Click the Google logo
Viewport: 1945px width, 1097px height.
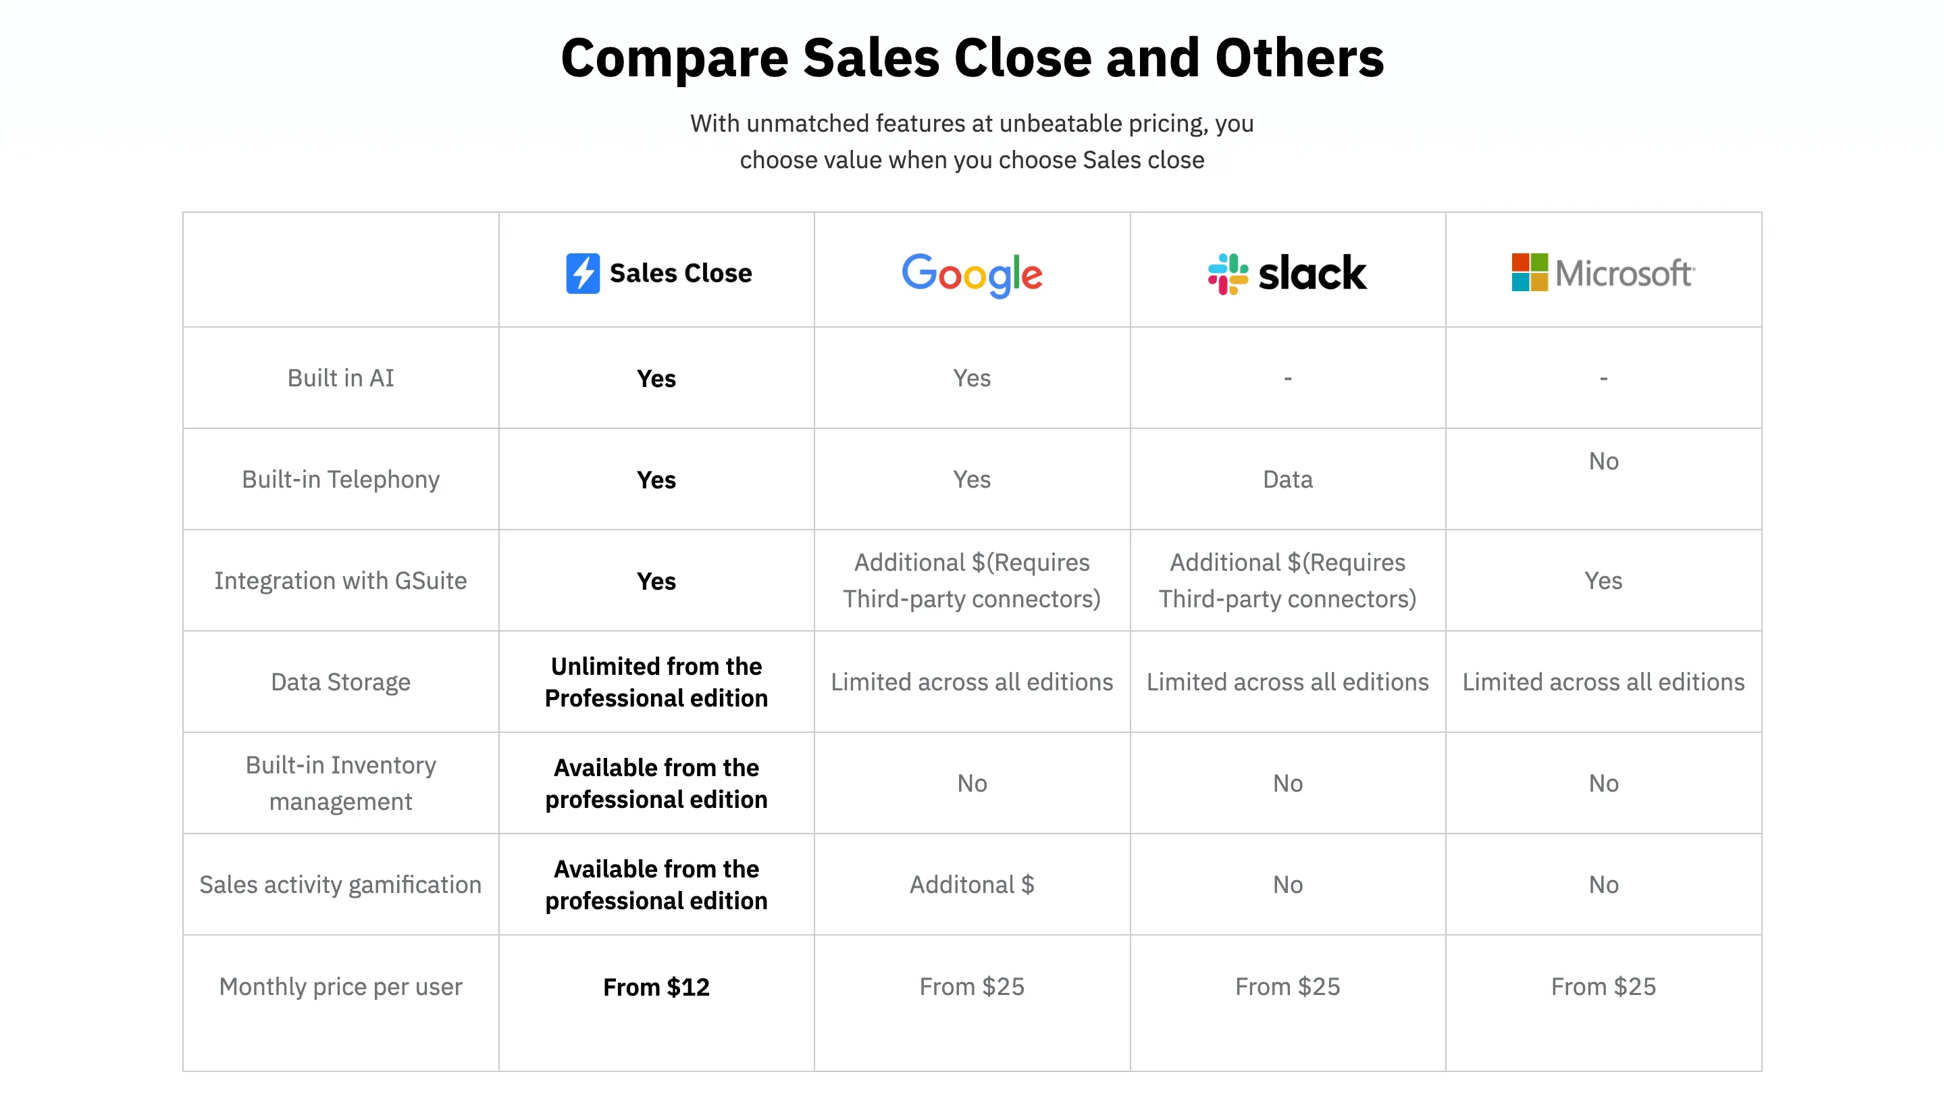click(972, 274)
